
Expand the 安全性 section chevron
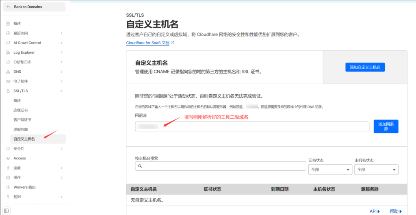pos(62,149)
